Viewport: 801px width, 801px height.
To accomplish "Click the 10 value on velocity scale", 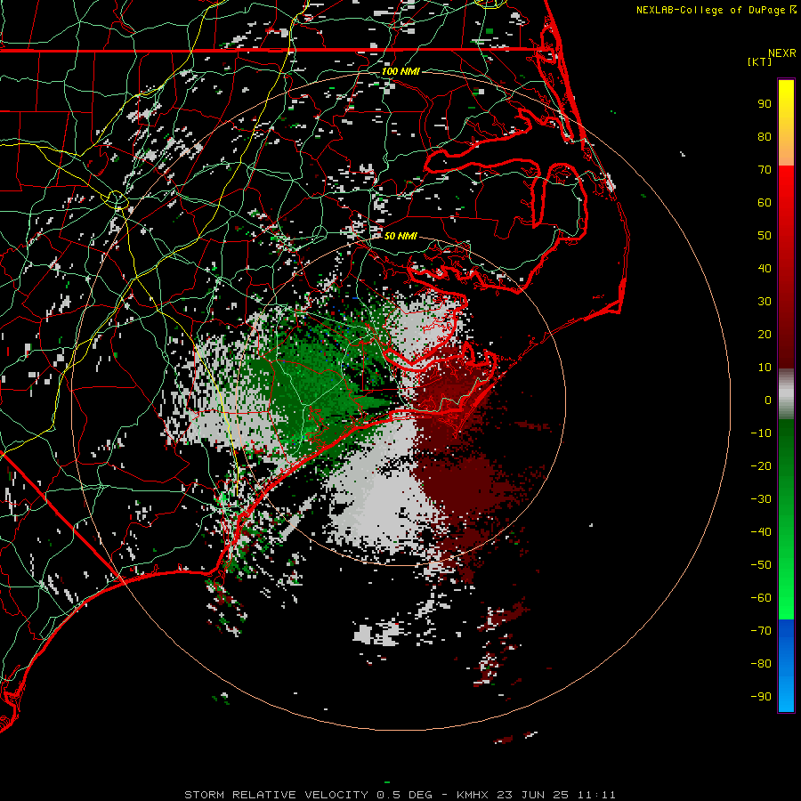I will (765, 368).
